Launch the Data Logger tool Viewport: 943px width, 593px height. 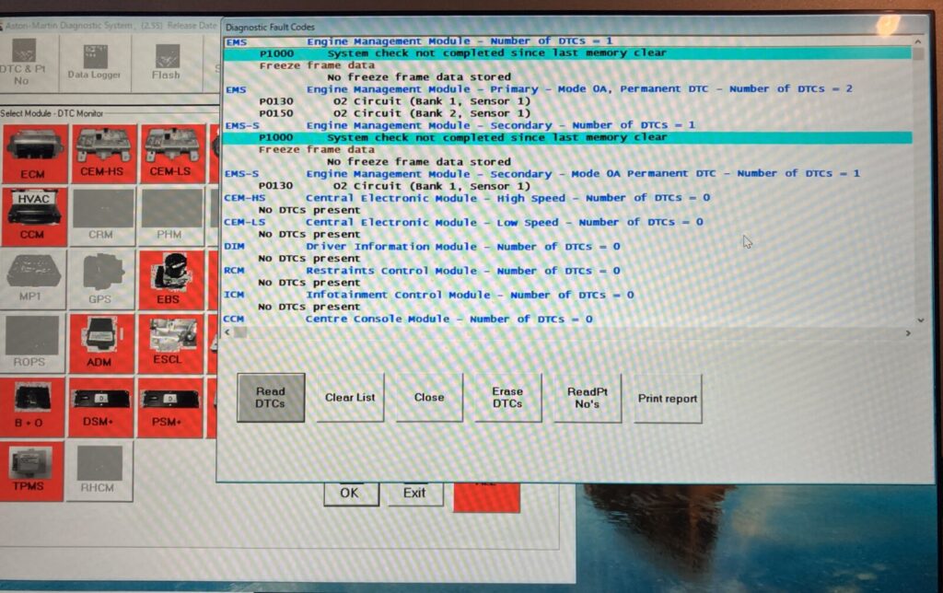[95, 63]
